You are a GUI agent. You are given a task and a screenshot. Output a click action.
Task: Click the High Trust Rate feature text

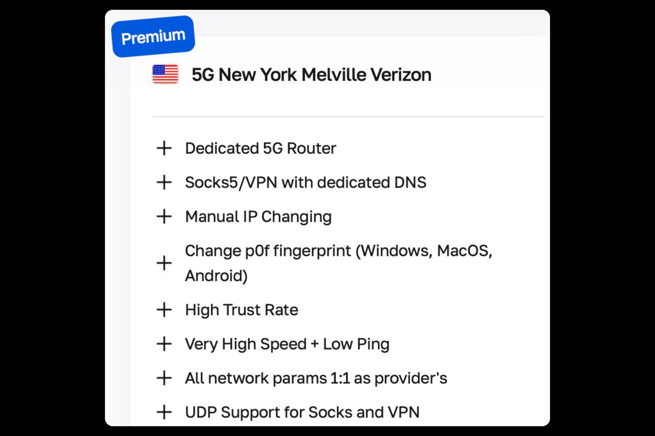(242, 310)
